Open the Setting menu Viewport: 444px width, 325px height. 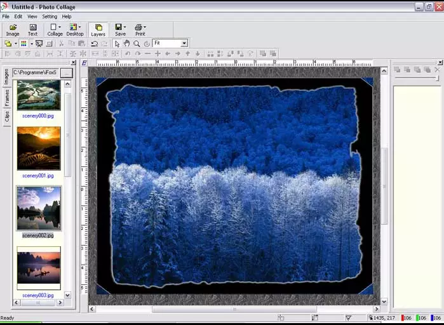[x=50, y=17]
